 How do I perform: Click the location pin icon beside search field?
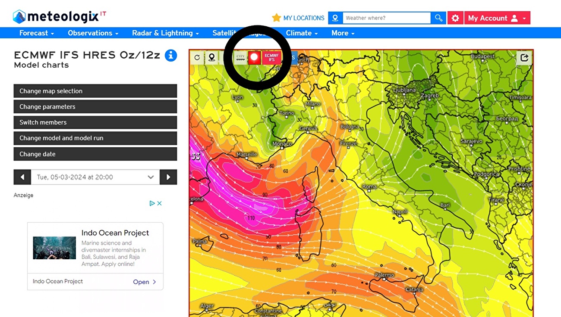coord(335,18)
